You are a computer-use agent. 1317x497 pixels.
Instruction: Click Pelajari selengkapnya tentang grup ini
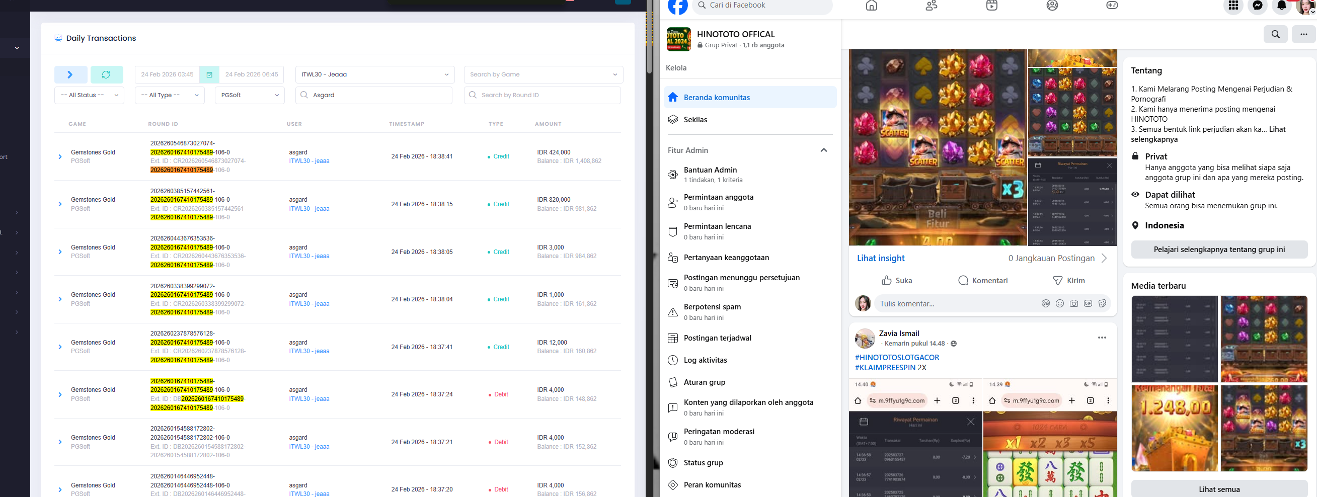pyautogui.click(x=1219, y=250)
